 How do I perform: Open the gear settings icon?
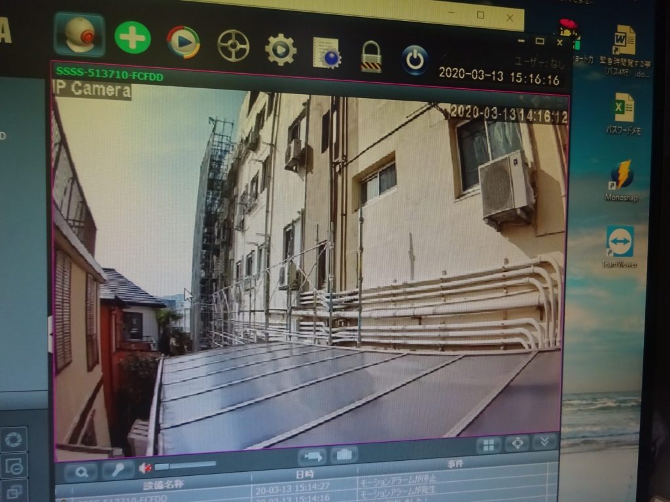(281, 50)
